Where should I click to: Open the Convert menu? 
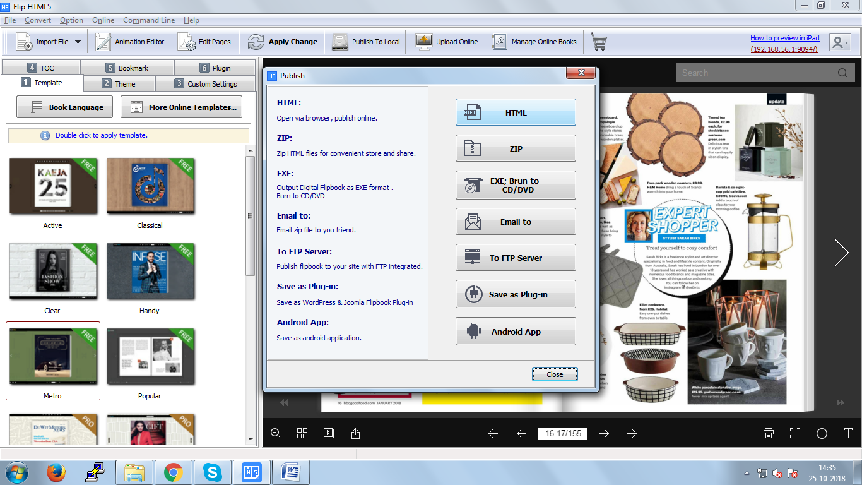pyautogui.click(x=38, y=20)
